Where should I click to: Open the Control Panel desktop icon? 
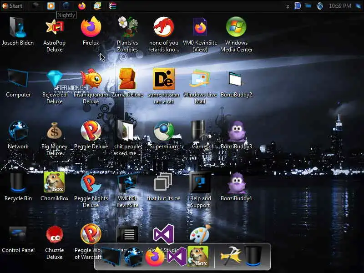pos(18,234)
